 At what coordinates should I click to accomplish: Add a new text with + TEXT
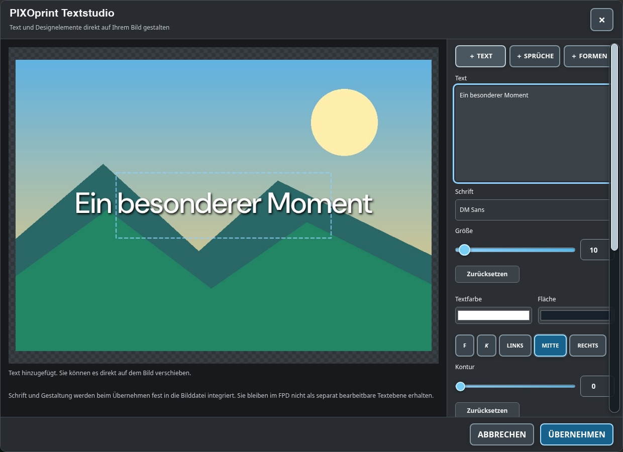pos(481,56)
